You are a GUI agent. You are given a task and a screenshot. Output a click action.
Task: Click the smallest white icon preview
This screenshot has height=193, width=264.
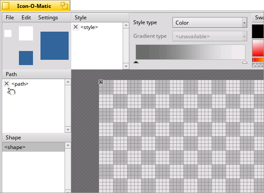tap(8, 33)
